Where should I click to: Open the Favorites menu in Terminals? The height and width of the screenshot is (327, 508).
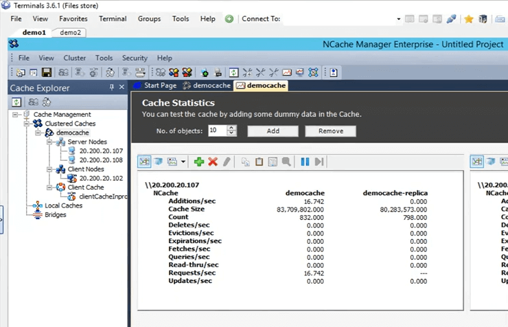[x=73, y=19]
